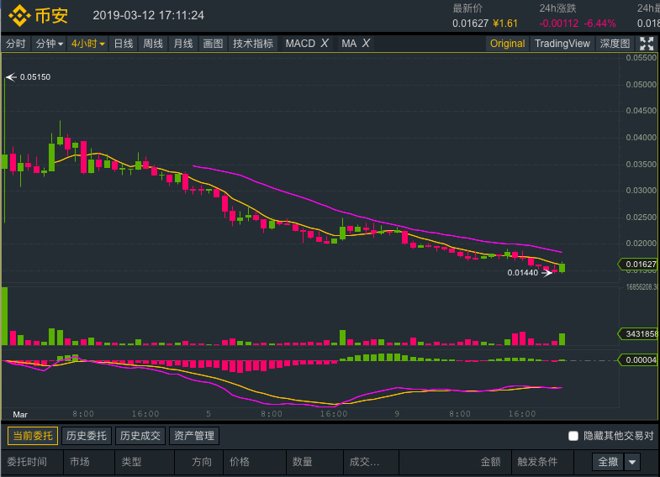660x477 pixels.
Task: Click the Binance 币安 logo
Action: coord(39,16)
